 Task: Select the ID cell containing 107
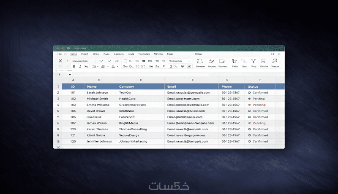click(73, 123)
